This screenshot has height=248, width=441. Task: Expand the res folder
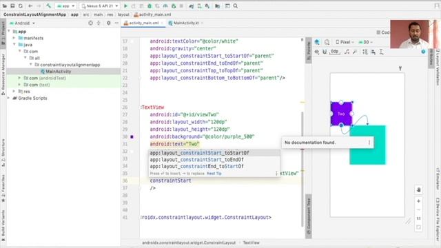click(14, 92)
